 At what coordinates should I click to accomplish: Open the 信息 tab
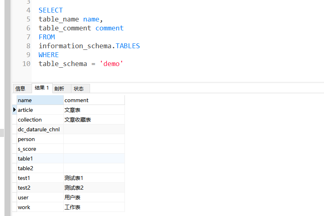point(22,89)
